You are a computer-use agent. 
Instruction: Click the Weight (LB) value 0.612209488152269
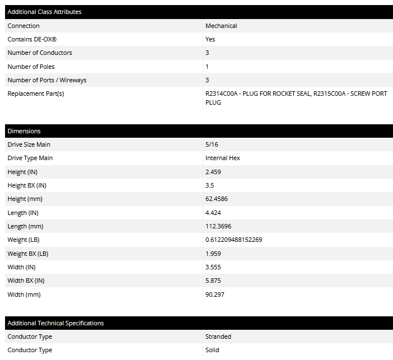pyautogui.click(x=233, y=240)
